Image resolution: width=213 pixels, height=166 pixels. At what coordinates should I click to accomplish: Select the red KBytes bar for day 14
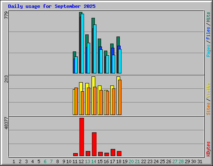(94, 144)
